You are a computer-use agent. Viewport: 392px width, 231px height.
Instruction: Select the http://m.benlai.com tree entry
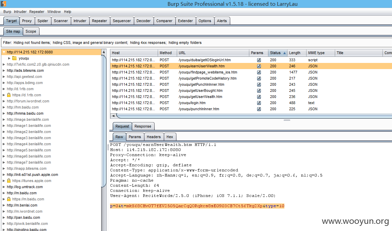(22, 205)
